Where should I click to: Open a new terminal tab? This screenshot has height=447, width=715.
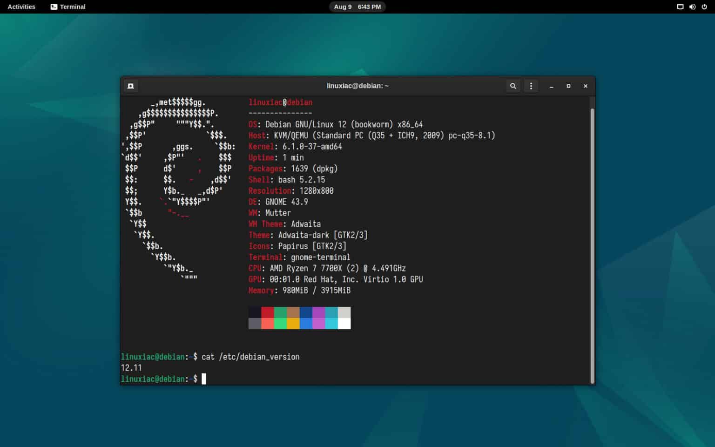(131, 86)
